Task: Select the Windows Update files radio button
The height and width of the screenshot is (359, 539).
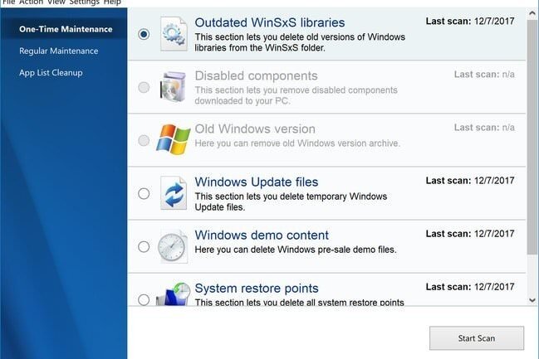Action: click(x=144, y=193)
